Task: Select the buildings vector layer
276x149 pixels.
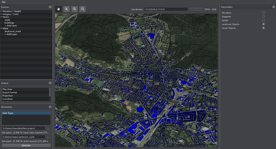Action: click(x=9, y=23)
